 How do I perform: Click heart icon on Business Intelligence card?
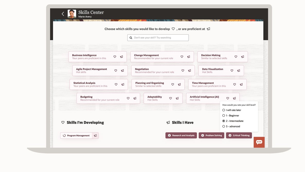click(x=115, y=57)
